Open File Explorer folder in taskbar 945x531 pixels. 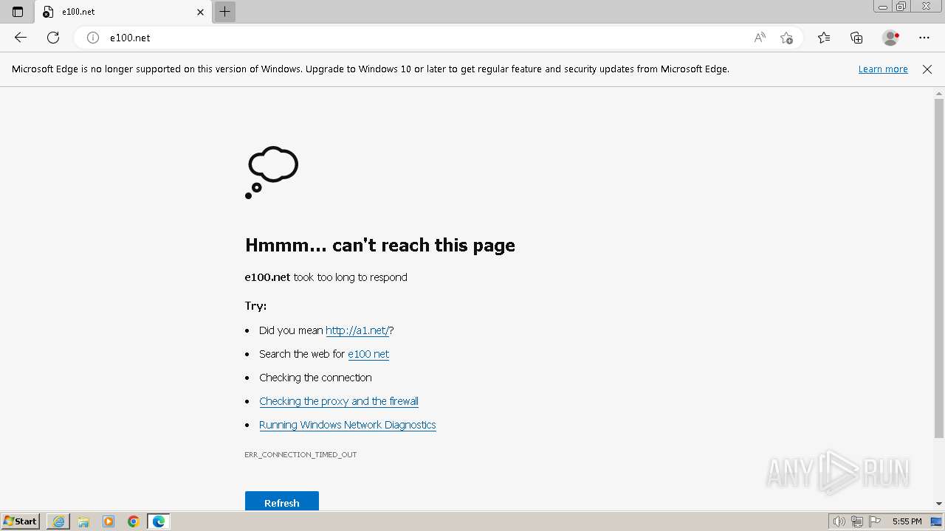[83, 521]
